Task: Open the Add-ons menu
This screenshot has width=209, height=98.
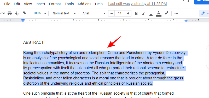Action: point(84,4)
